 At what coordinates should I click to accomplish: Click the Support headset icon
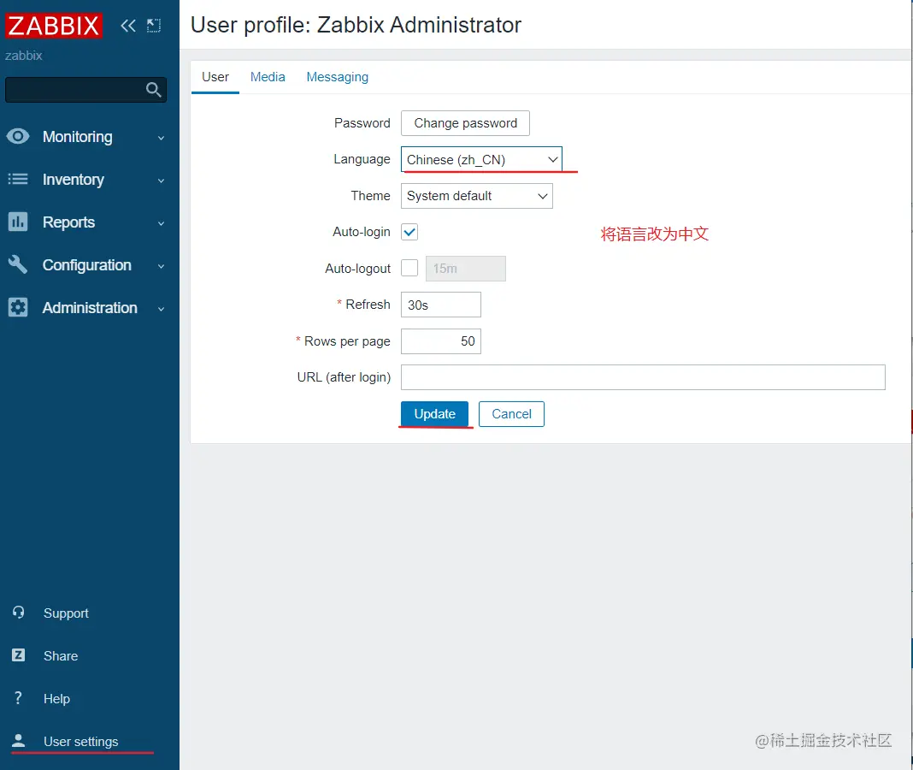[19, 613]
